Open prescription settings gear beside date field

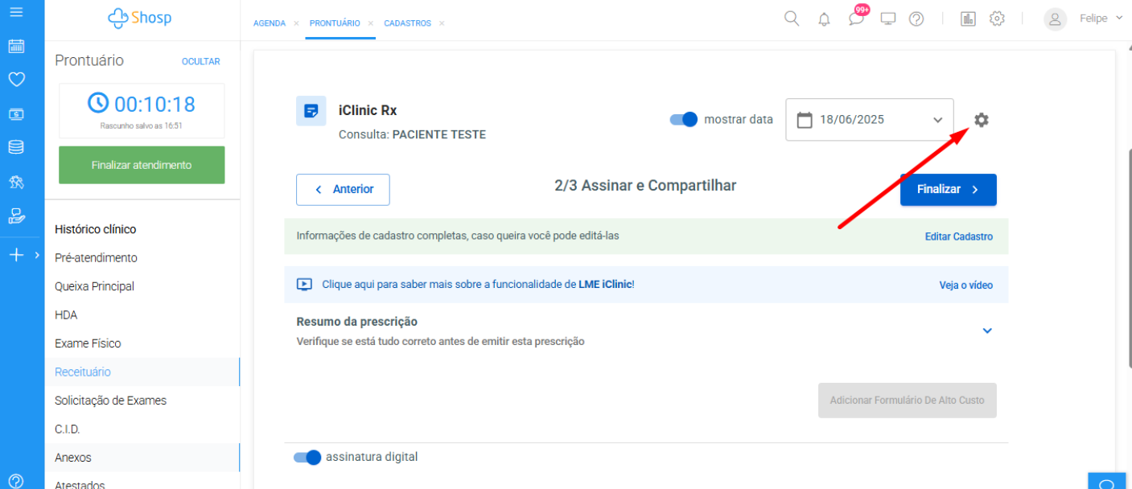pos(981,120)
